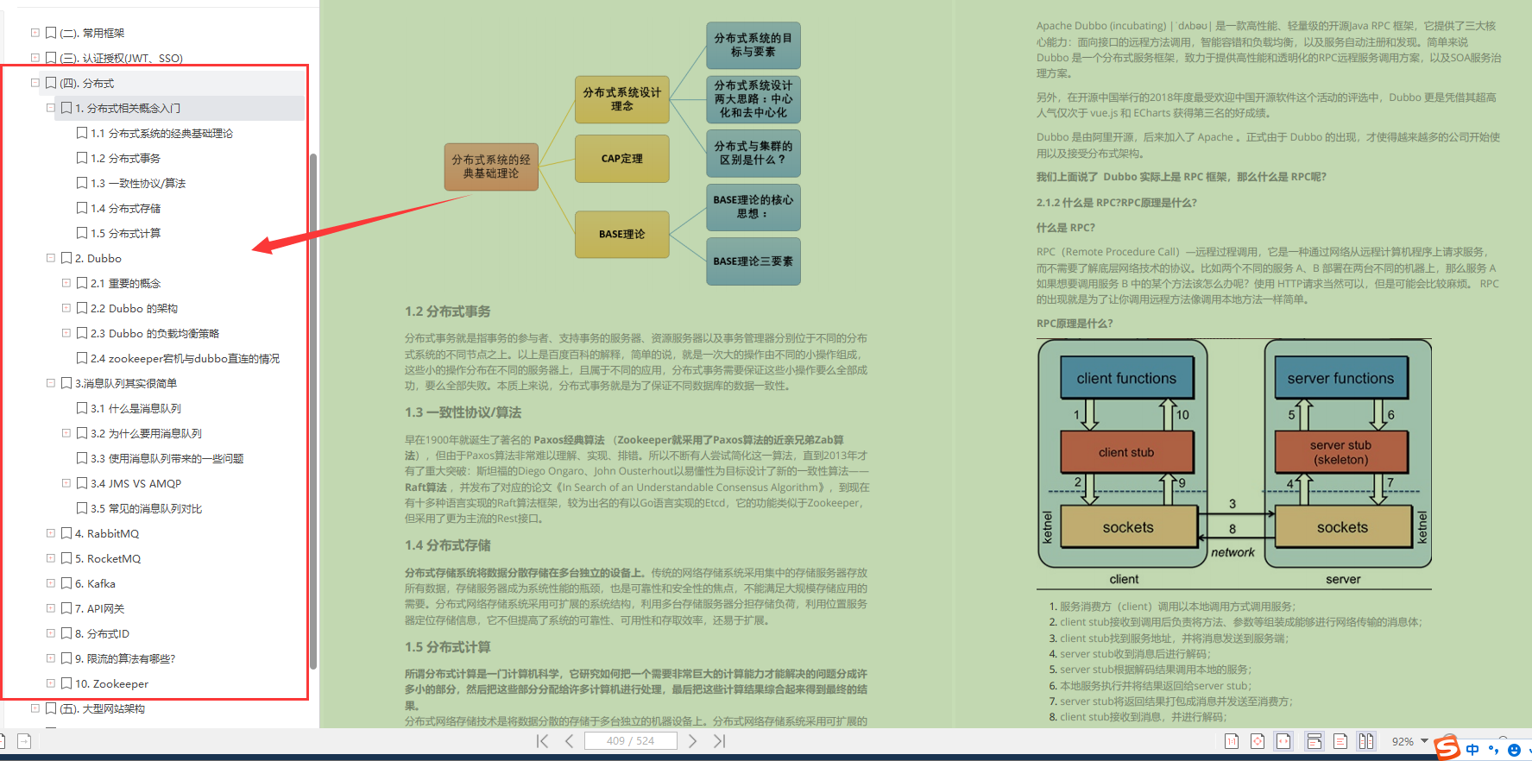Click the BASE理论三要素 mind map node
Screen dimensions: 1532x761
(753, 261)
